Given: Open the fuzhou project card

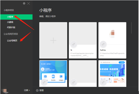Looking at the screenshot, I should tap(112, 40).
